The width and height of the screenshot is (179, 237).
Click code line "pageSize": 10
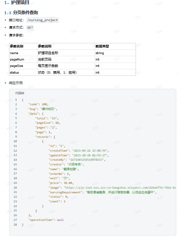(48, 123)
